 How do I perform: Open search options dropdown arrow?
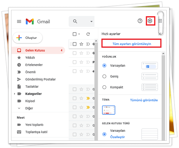[x=91, y=21]
